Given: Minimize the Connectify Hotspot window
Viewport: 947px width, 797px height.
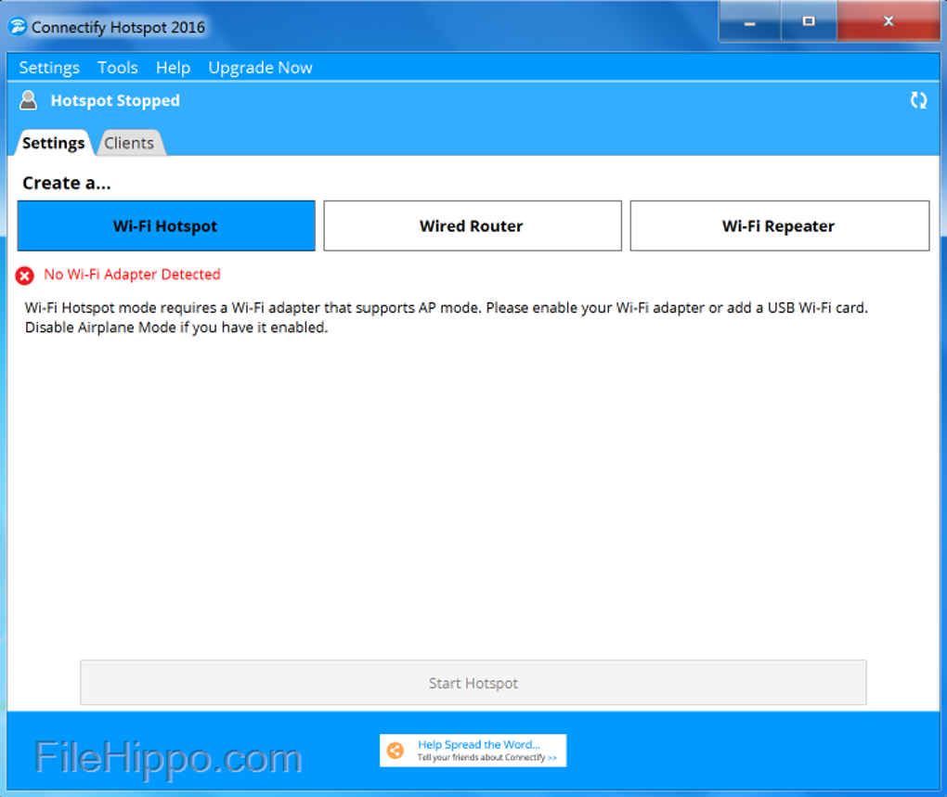Looking at the screenshot, I should [x=749, y=21].
